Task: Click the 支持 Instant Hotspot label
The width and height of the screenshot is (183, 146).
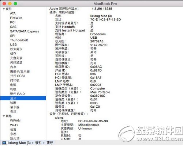Action: click(71, 30)
